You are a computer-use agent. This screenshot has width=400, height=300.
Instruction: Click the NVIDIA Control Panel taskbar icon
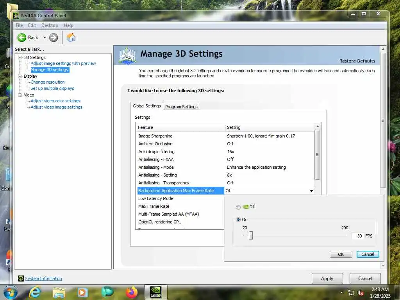(155, 292)
